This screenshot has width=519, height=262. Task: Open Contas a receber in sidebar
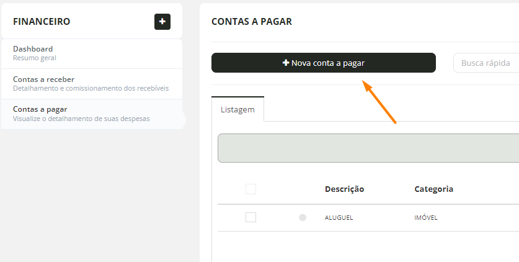click(92, 84)
